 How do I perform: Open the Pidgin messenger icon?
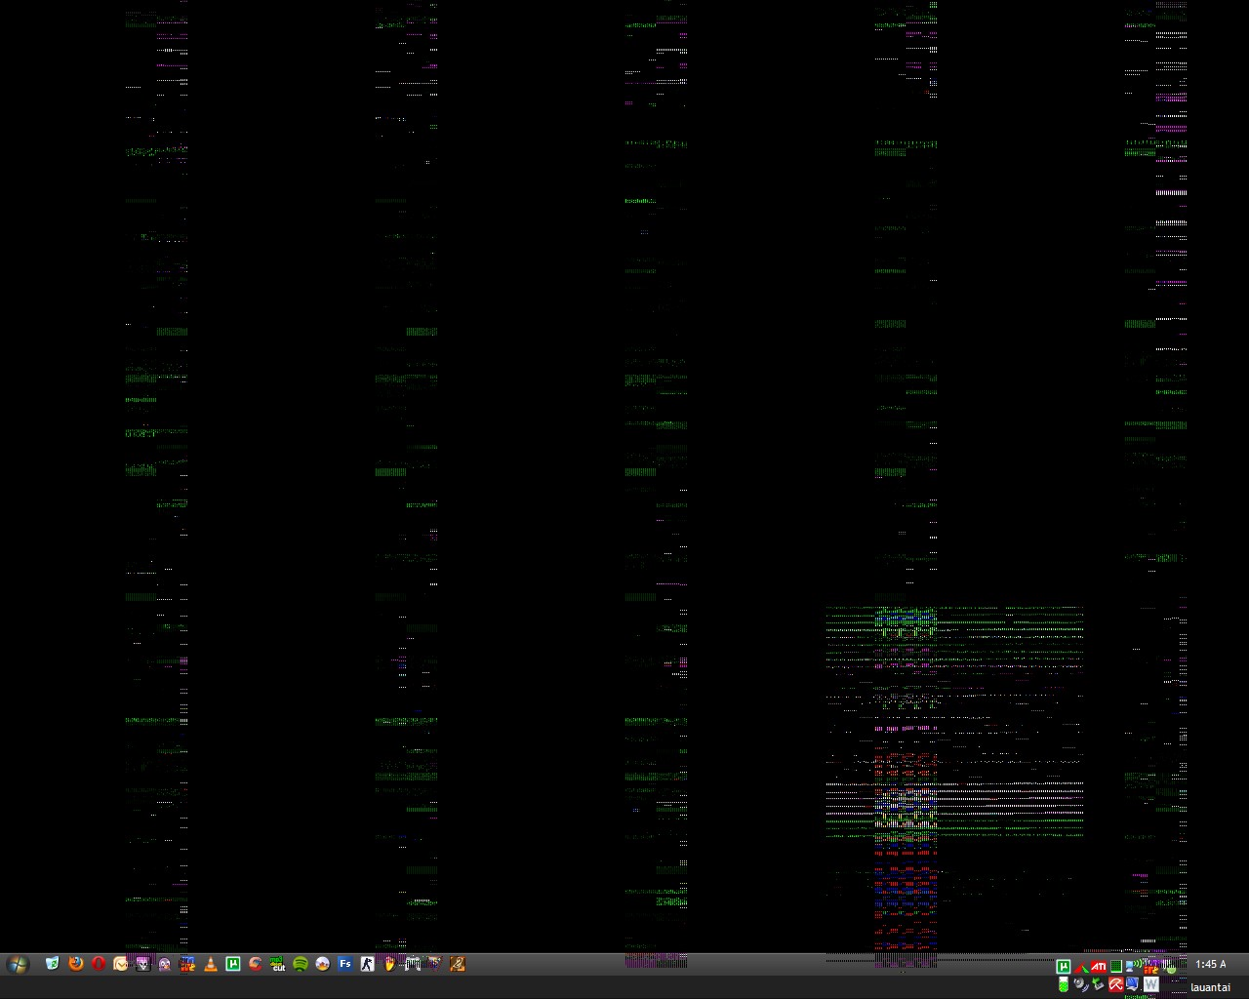point(164,964)
